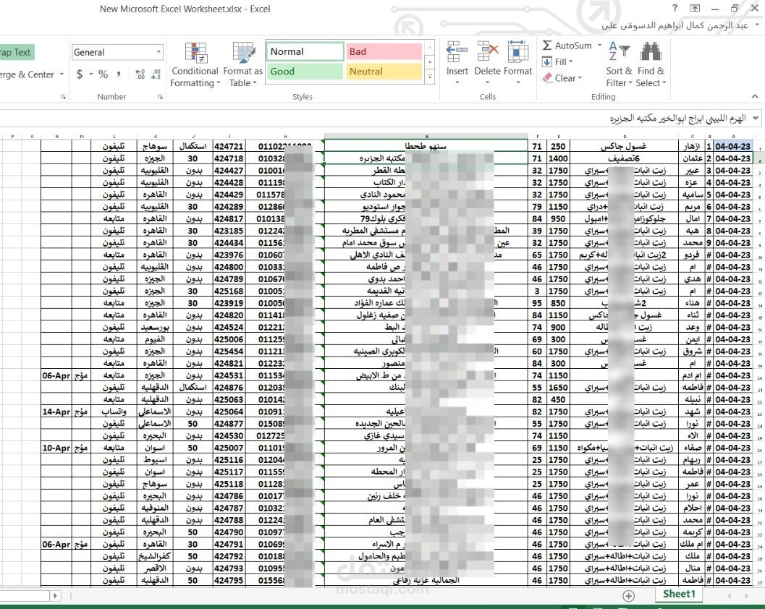Viewport: 765px width, 609px height.
Task: Apply the Good cell style
Action: 304,73
